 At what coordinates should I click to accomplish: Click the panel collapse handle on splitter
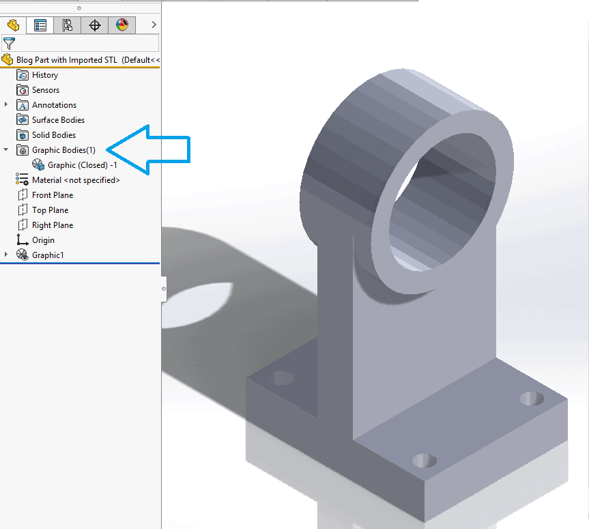(x=163, y=289)
